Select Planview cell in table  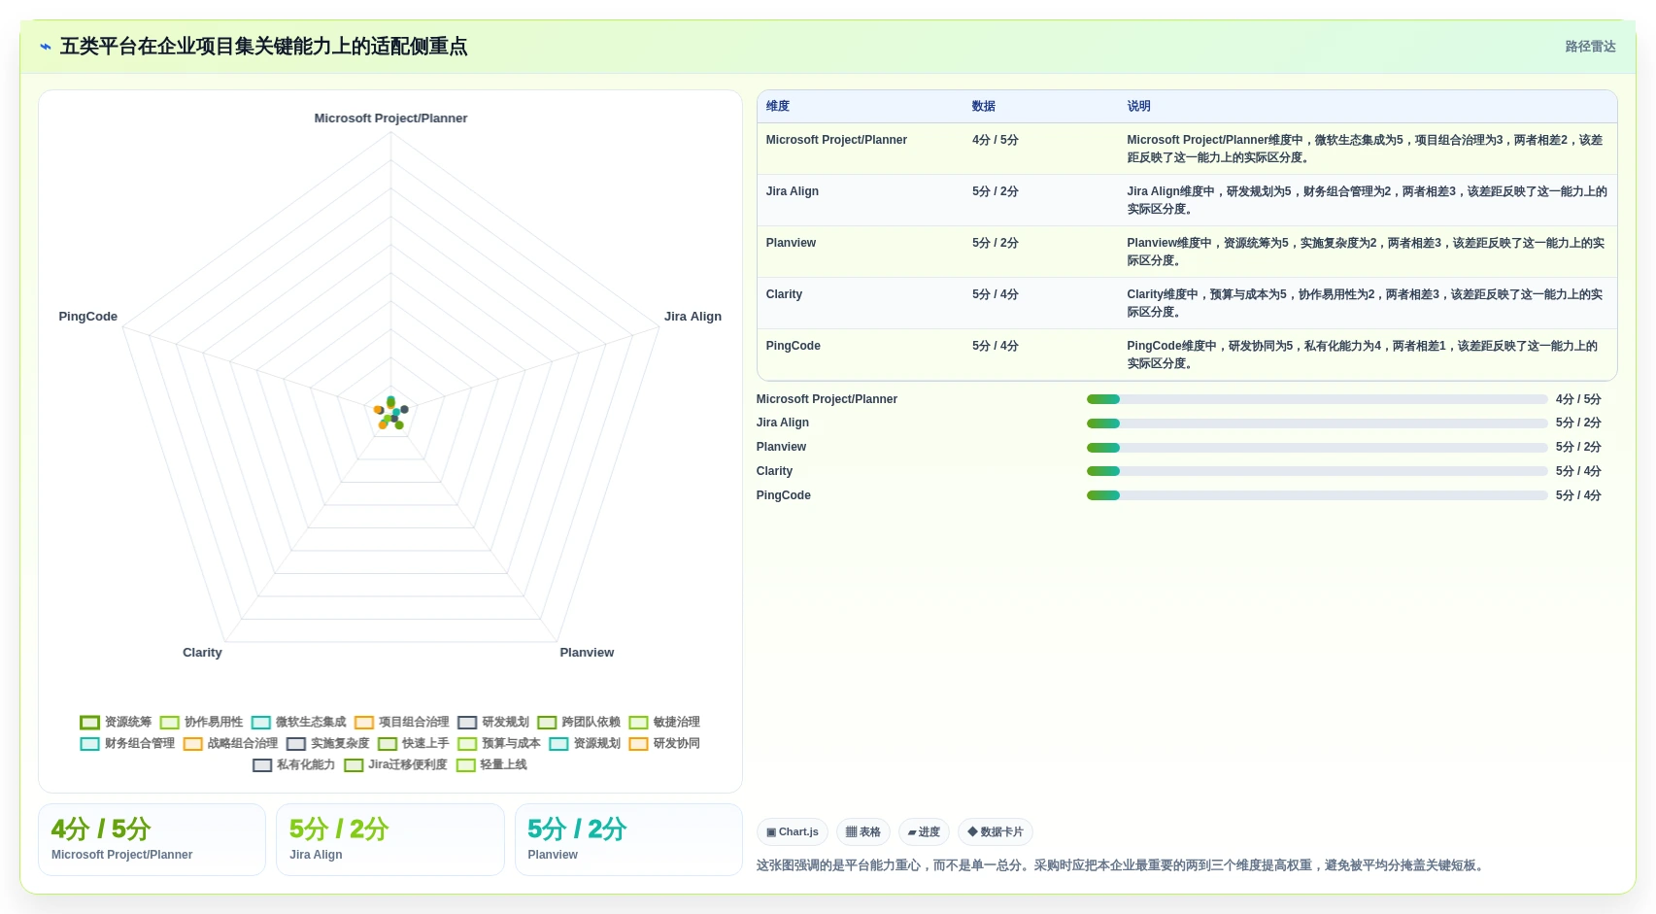click(x=791, y=243)
